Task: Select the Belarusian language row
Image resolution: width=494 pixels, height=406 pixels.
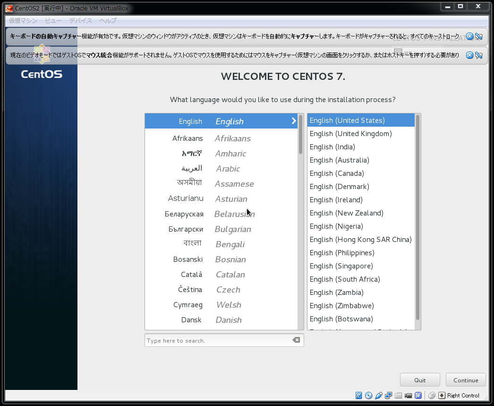Action: 221,214
